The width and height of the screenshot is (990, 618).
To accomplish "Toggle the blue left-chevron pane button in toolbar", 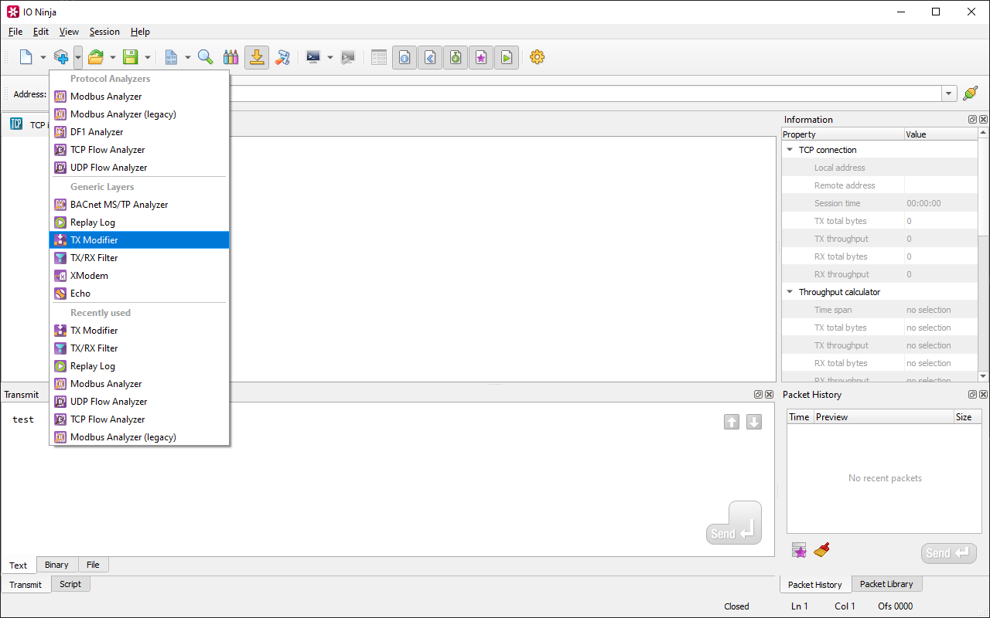I will (430, 57).
